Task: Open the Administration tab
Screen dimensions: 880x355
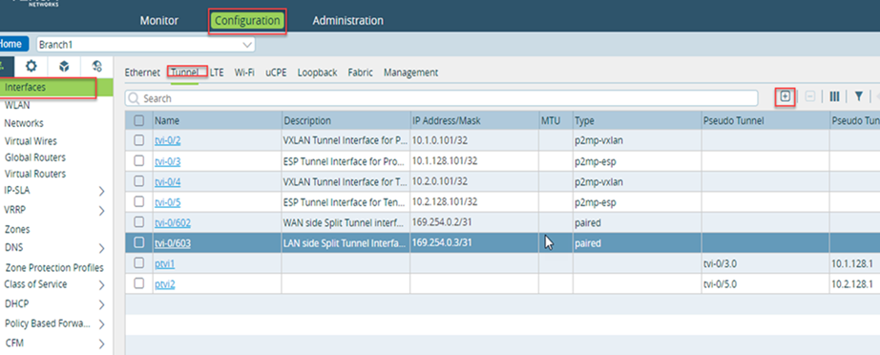Action: coord(348,21)
